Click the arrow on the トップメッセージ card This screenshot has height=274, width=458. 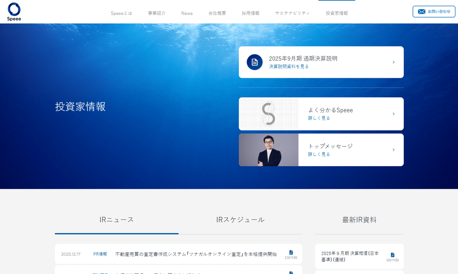[x=393, y=150]
